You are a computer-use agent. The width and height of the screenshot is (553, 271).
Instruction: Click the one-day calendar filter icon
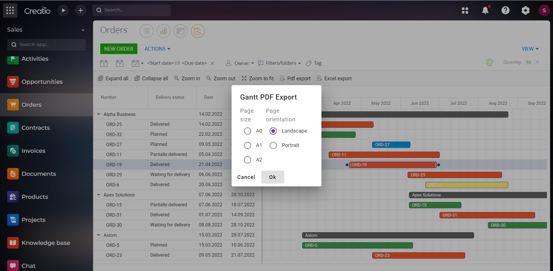104,63
